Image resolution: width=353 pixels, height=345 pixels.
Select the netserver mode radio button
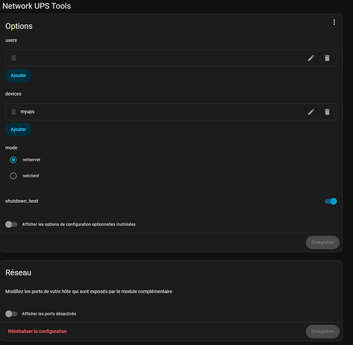click(x=13, y=159)
